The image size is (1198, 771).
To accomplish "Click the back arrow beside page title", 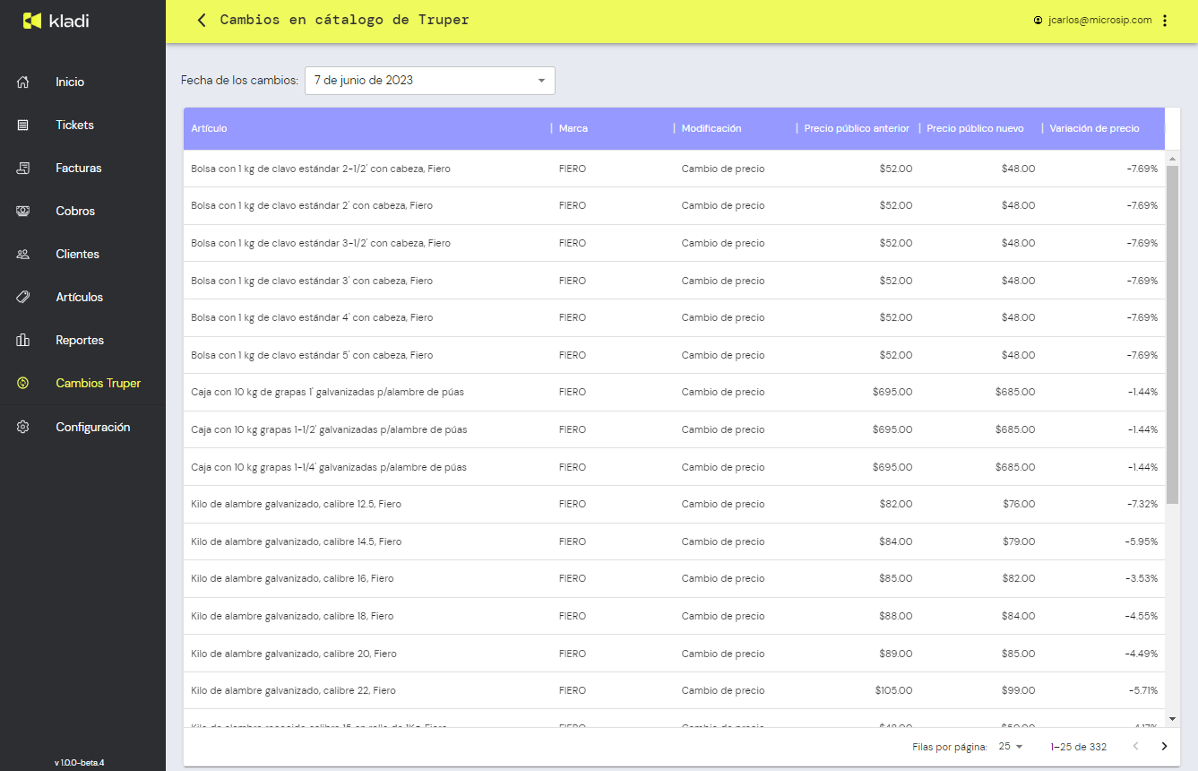I will click(202, 21).
